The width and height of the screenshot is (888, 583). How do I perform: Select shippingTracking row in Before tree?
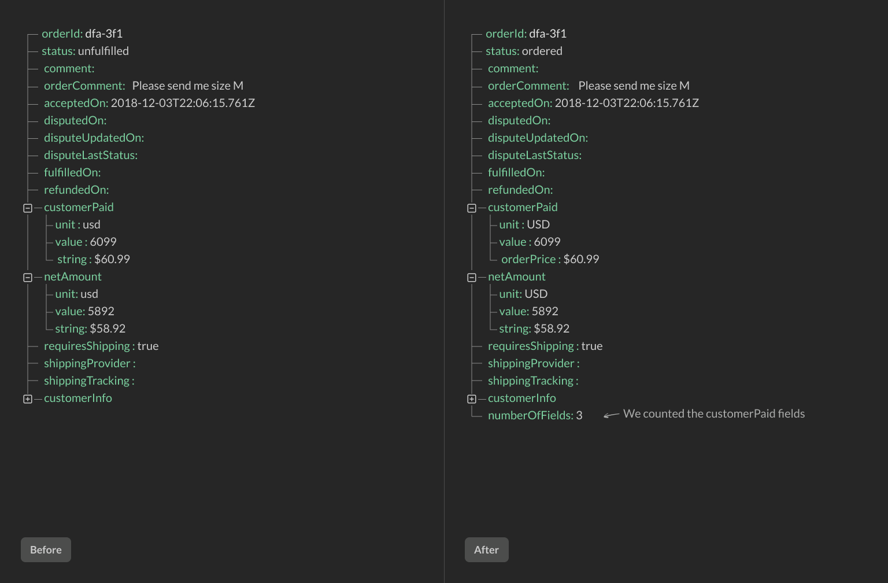click(89, 381)
